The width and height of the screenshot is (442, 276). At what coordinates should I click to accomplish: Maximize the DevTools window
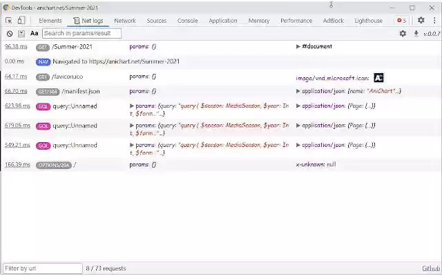point(412,8)
